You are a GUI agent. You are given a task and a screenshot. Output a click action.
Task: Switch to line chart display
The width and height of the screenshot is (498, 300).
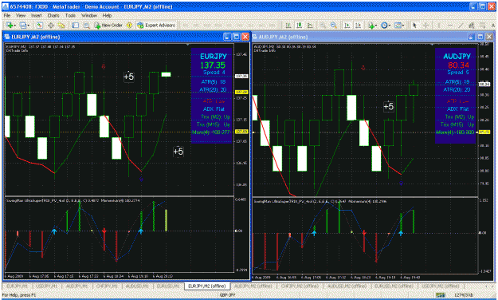[310, 25]
